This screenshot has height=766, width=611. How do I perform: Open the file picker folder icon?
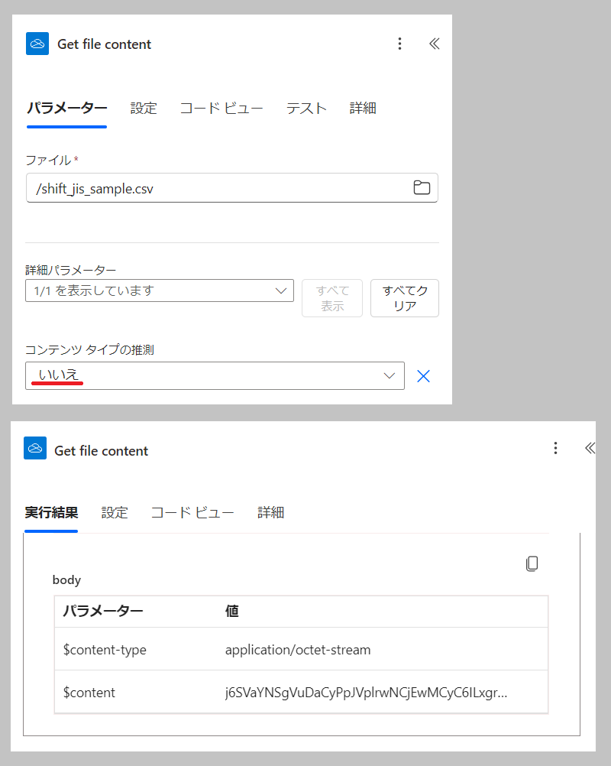422,187
